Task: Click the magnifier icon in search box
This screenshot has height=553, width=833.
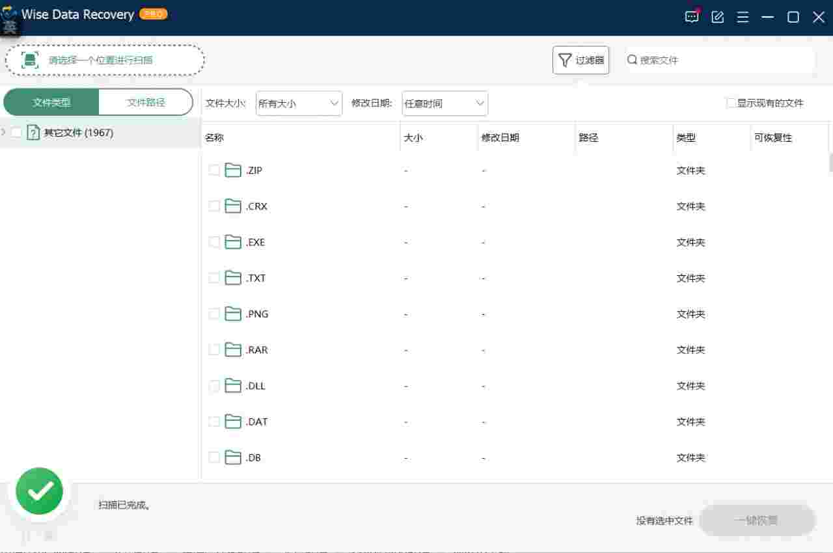Action: [x=632, y=60]
